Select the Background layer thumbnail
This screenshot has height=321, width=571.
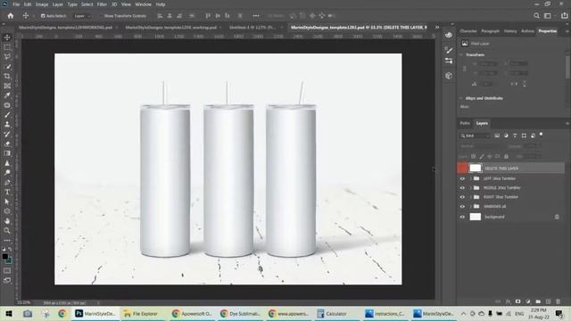[x=476, y=217]
